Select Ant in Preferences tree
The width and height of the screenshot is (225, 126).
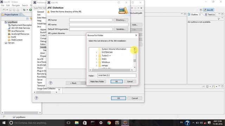click(39, 15)
